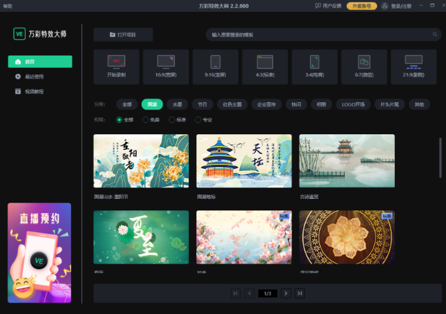Click the 直播预约 promo banner
This screenshot has width=446, height=314.
pos(39,253)
